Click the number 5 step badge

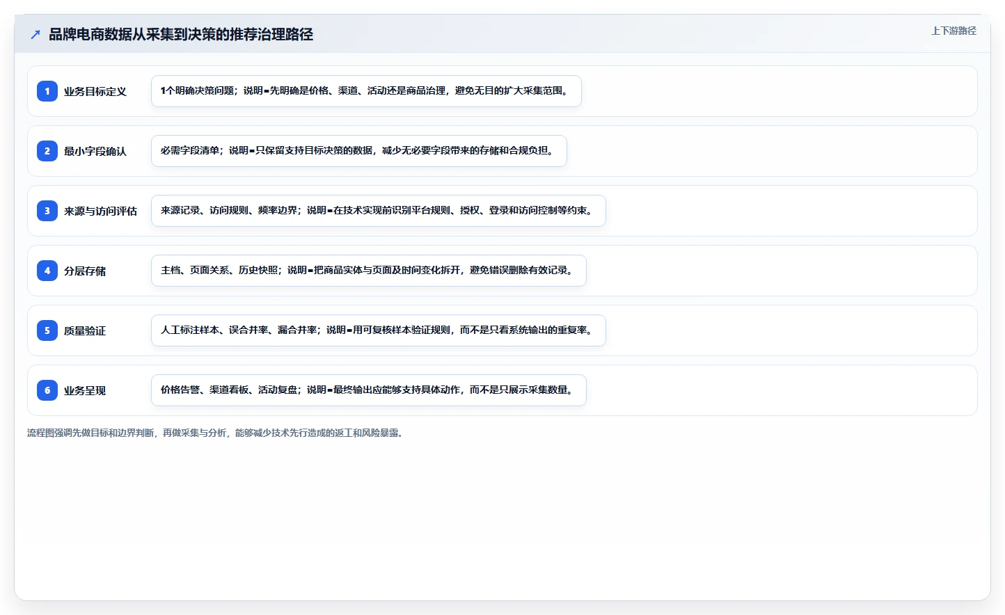click(47, 330)
